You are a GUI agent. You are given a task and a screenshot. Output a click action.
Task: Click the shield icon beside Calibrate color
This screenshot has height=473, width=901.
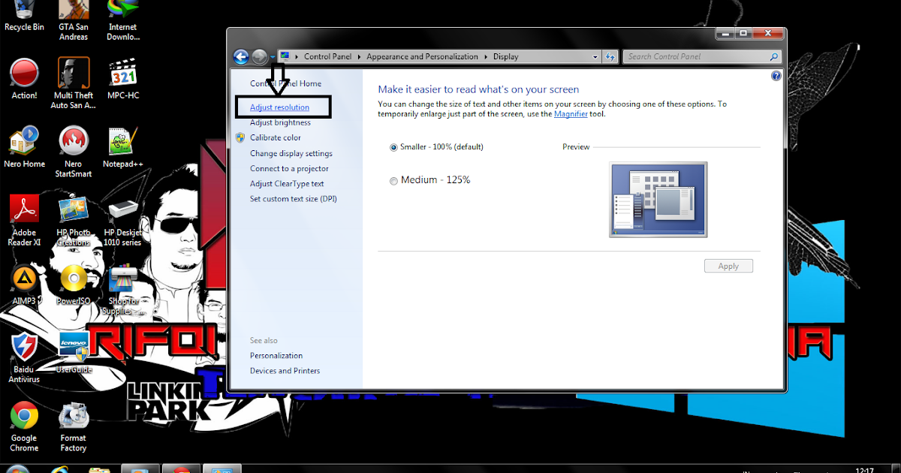(x=240, y=137)
